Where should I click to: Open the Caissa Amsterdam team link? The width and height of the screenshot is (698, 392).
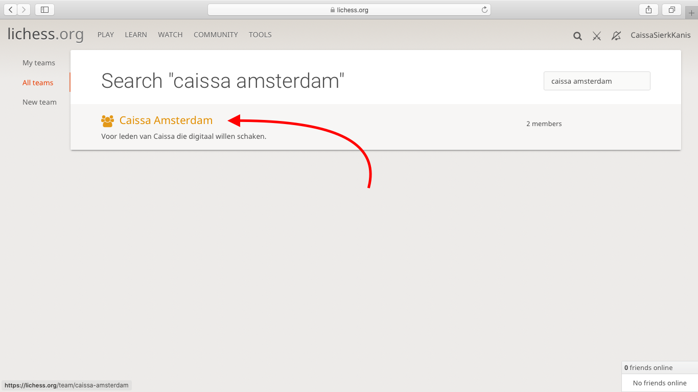pos(166,120)
